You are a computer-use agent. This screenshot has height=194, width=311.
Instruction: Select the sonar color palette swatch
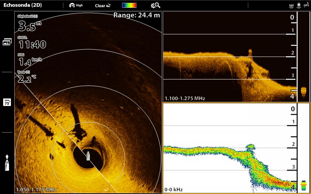(129, 5)
